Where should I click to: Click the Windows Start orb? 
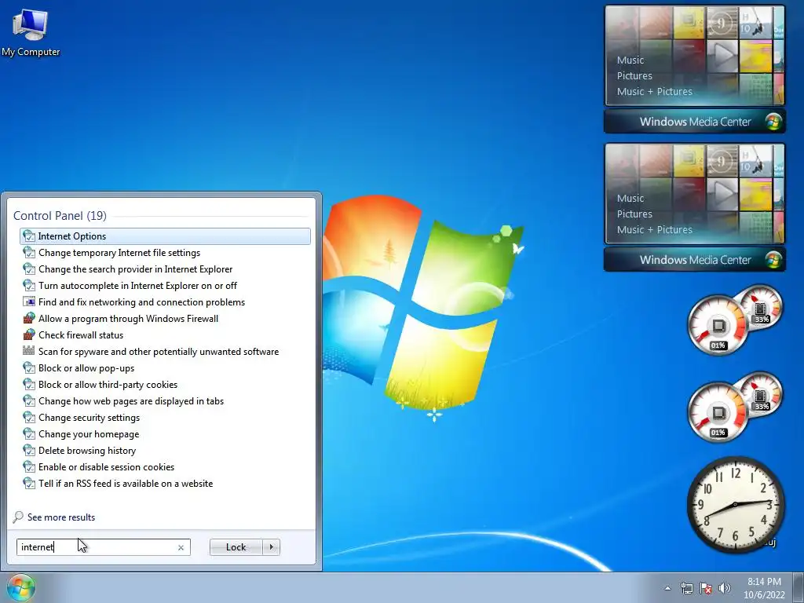coord(20,587)
